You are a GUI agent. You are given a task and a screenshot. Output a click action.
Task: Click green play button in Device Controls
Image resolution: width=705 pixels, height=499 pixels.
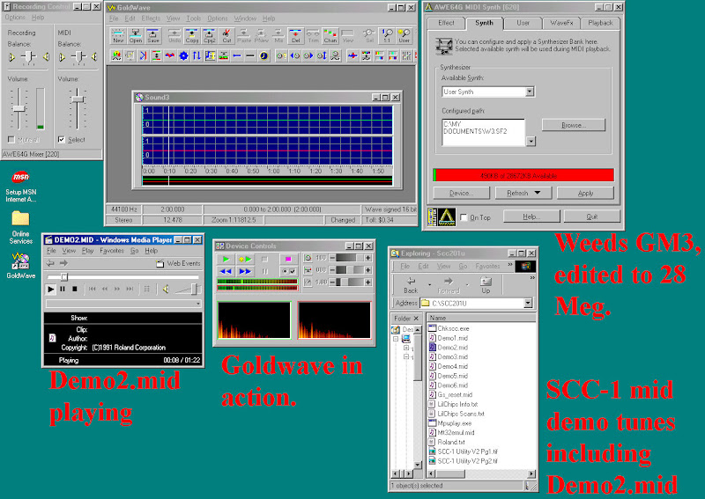click(x=226, y=259)
